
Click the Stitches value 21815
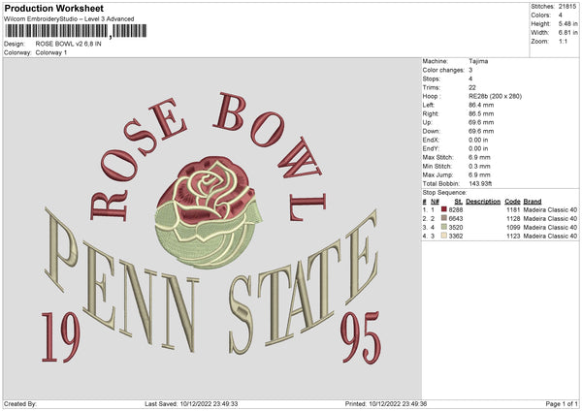coord(567,7)
